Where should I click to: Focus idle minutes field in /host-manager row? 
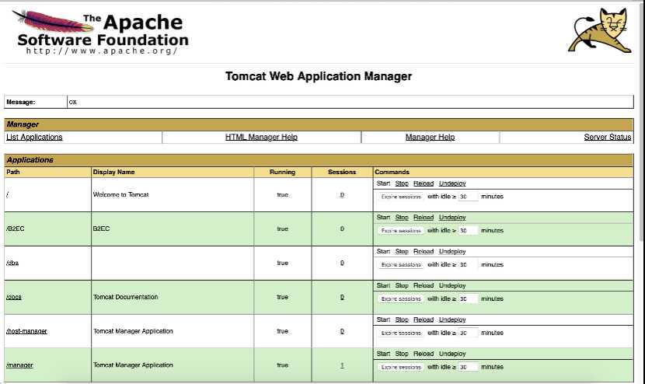click(469, 333)
